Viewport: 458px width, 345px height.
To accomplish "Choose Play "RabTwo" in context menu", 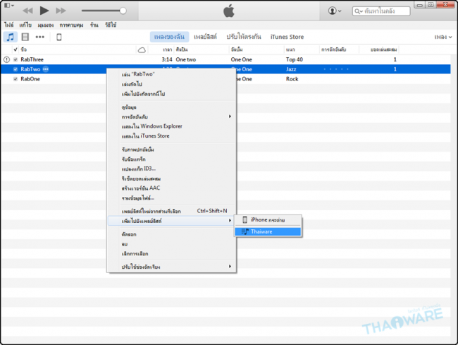I will tap(172, 74).
